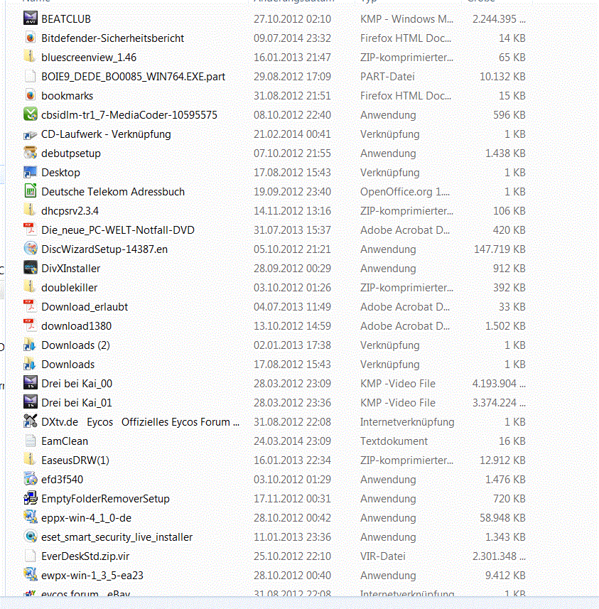
Task: Select the OpenOffice.org type cell
Action: (405, 191)
